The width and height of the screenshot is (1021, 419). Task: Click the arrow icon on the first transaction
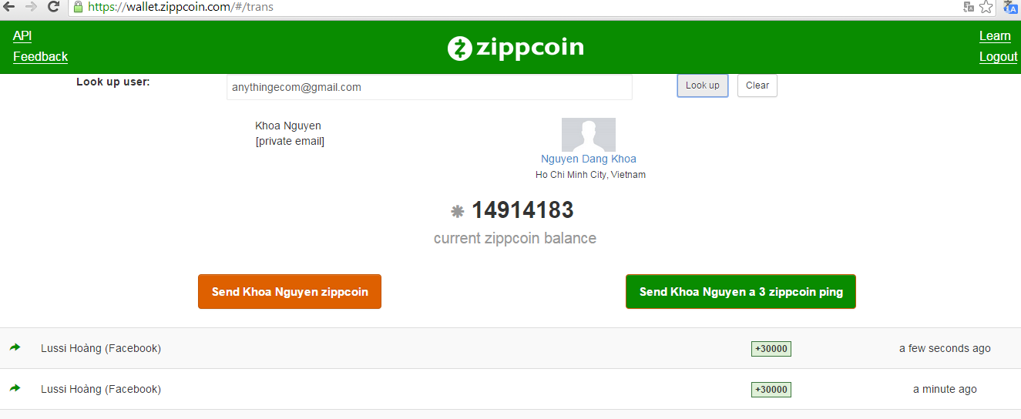pyautogui.click(x=15, y=348)
